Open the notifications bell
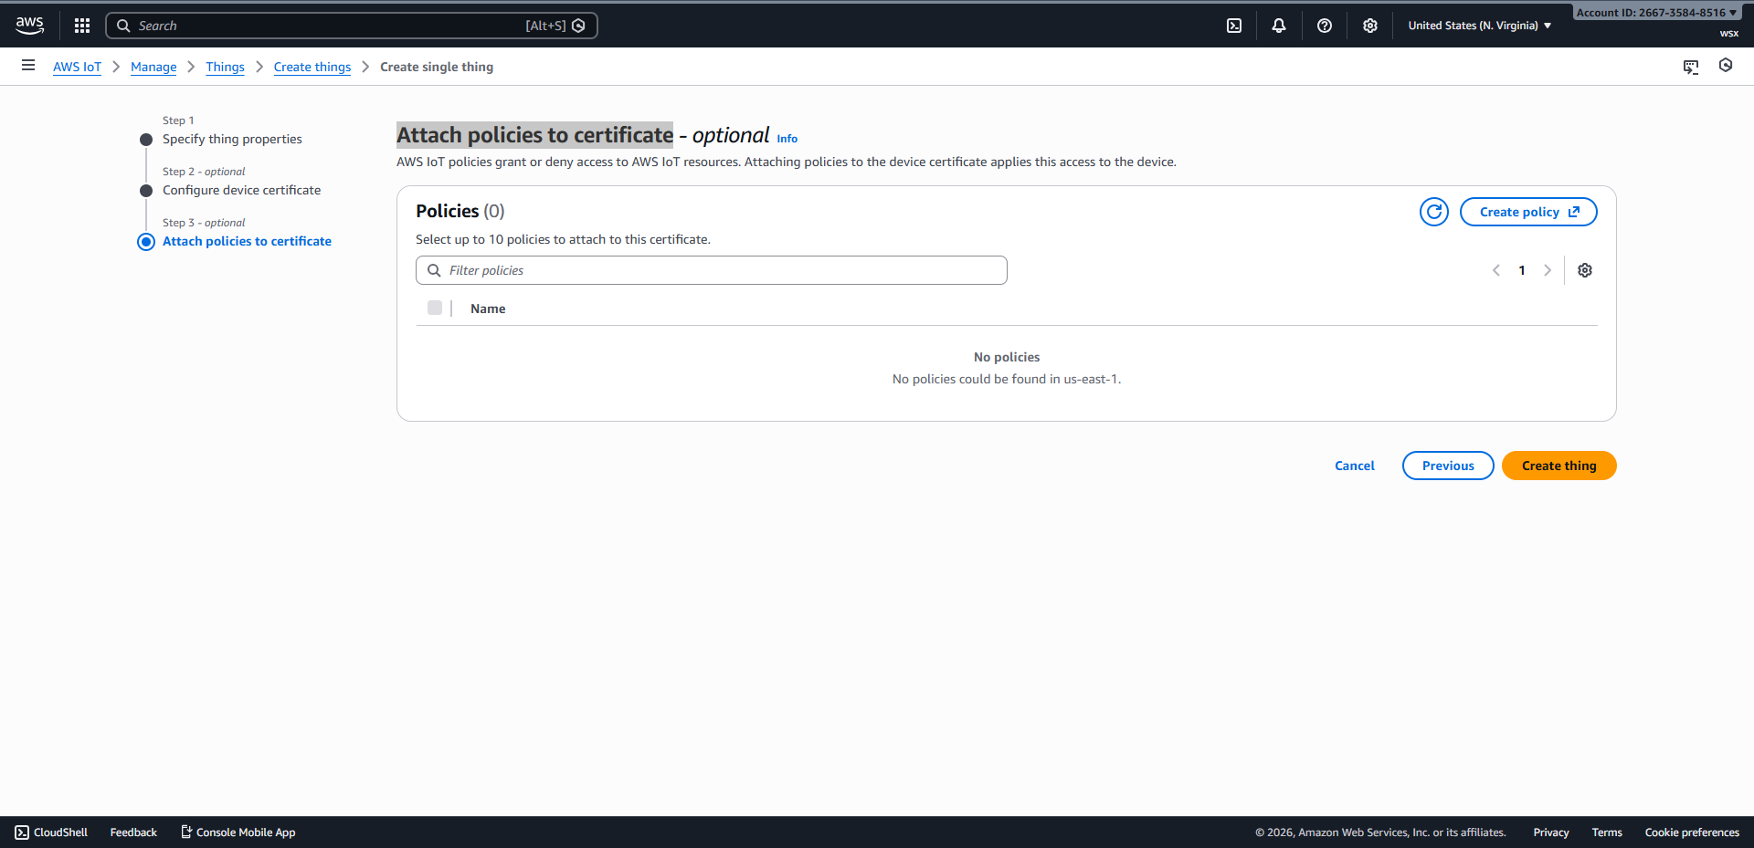The height and width of the screenshot is (848, 1754). (1279, 26)
